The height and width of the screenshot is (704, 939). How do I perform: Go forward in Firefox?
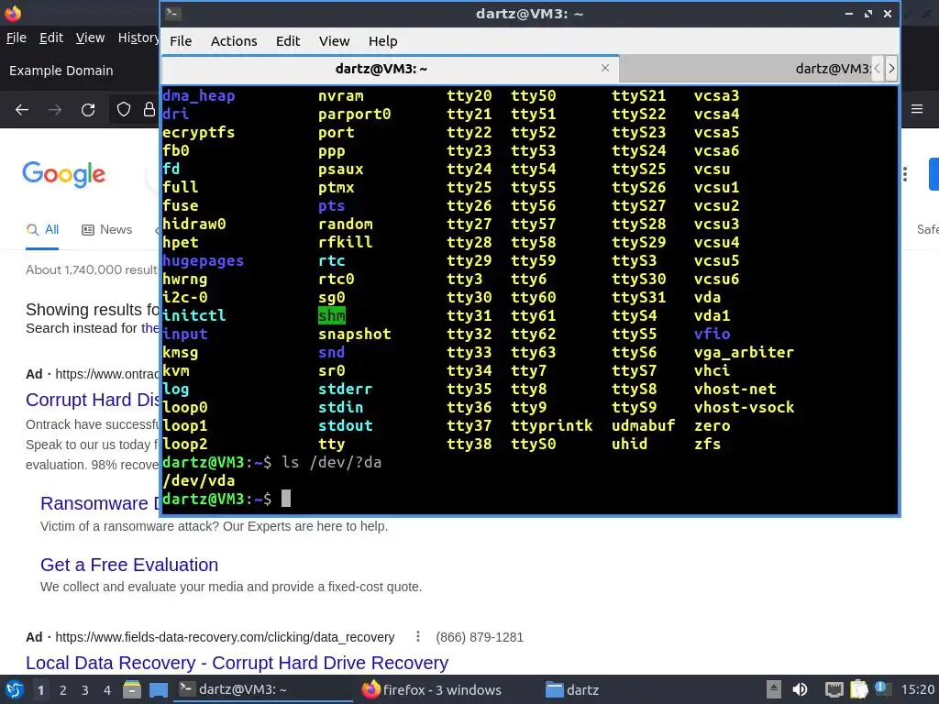click(55, 110)
